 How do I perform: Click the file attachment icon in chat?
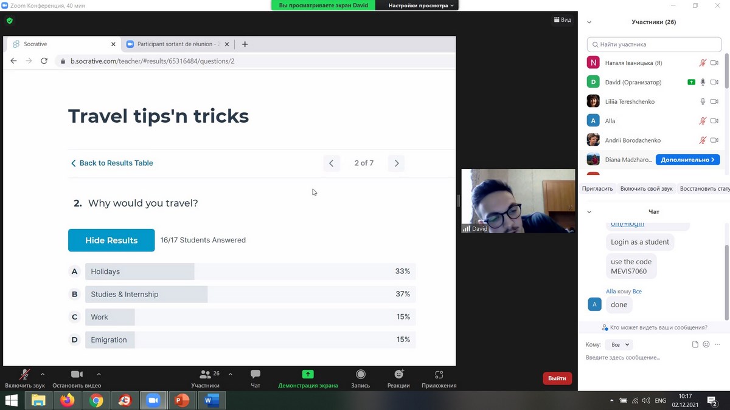click(695, 344)
